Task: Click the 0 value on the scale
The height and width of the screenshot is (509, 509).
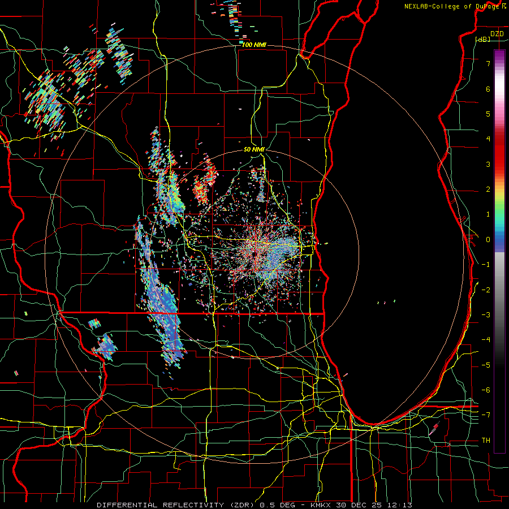Action: 488,240
